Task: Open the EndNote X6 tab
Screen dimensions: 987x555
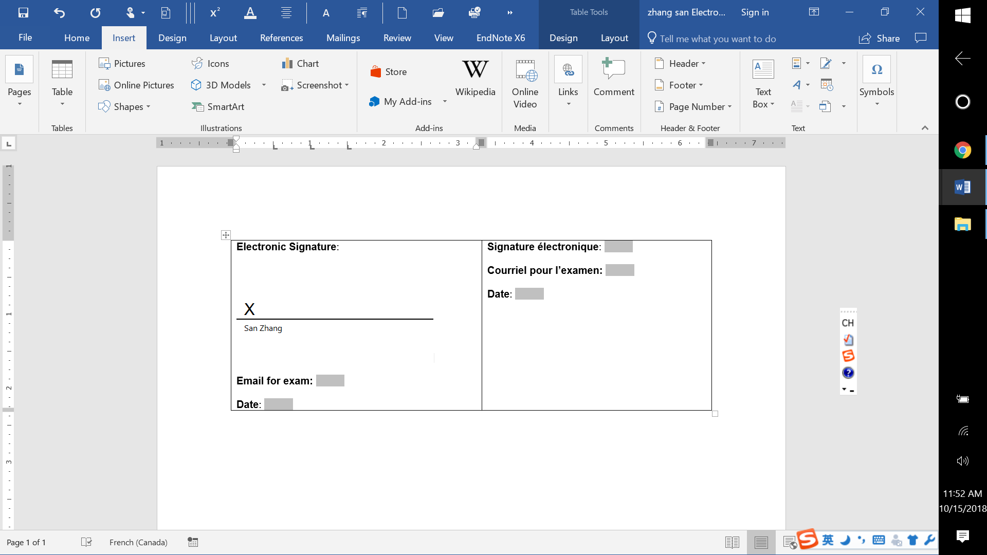Action: 501,38
